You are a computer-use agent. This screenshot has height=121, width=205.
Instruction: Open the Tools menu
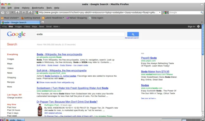coord(49,8)
